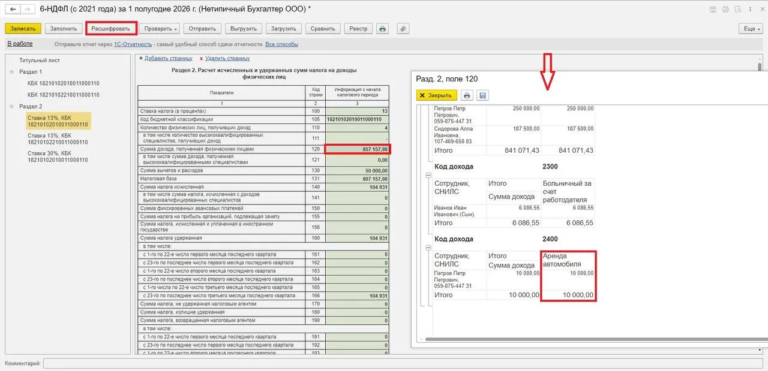Click the Расшифровать button

pyautogui.click(x=111, y=29)
